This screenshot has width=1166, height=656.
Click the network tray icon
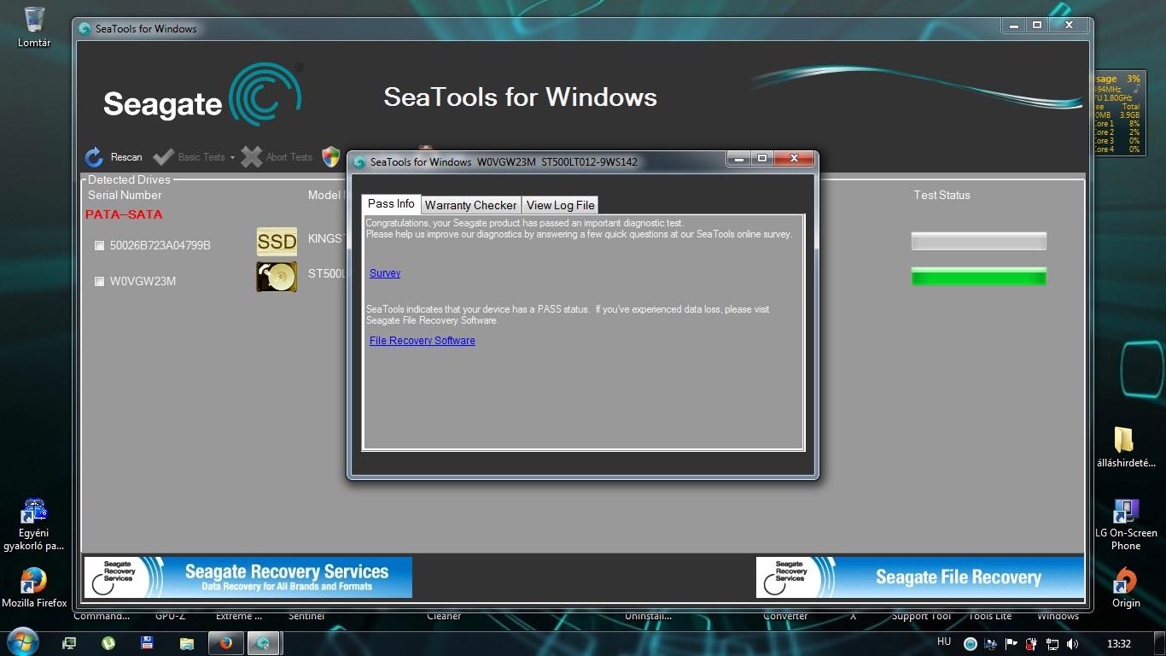click(1052, 644)
